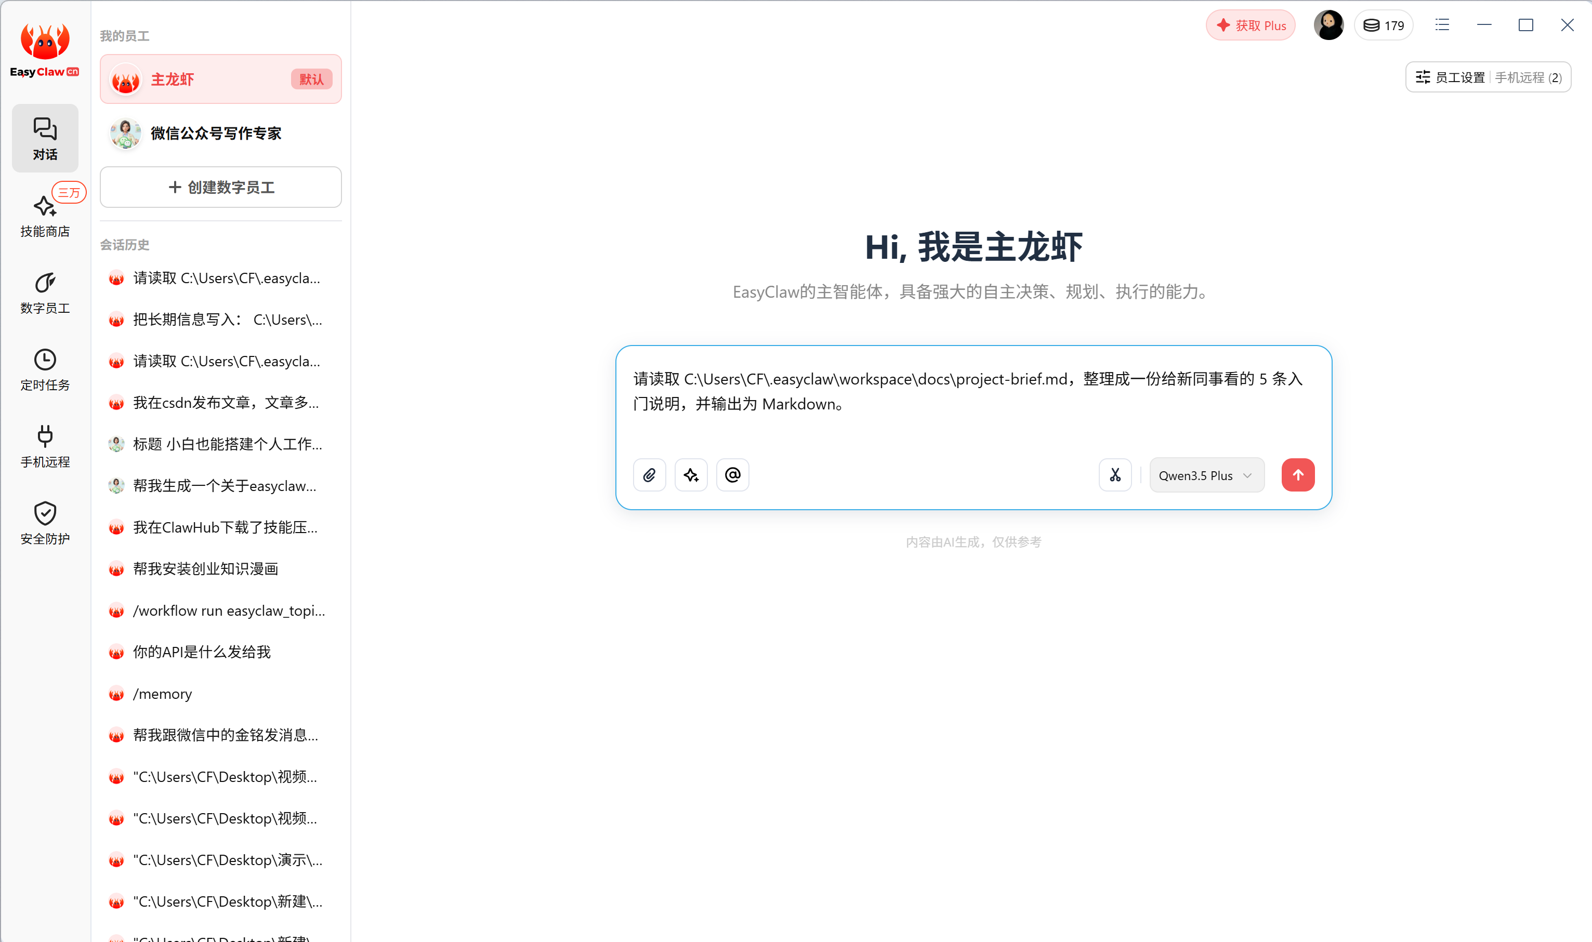Open history '帮我跟微信中的金铭发消息...'
The width and height of the screenshot is (1592, 942).
(220, 735)
